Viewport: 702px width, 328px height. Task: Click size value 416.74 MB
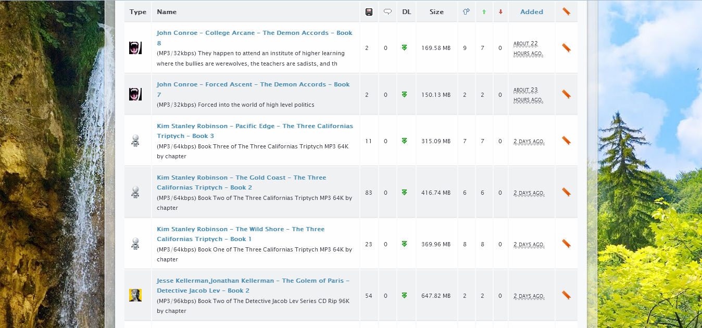(436, 192)
